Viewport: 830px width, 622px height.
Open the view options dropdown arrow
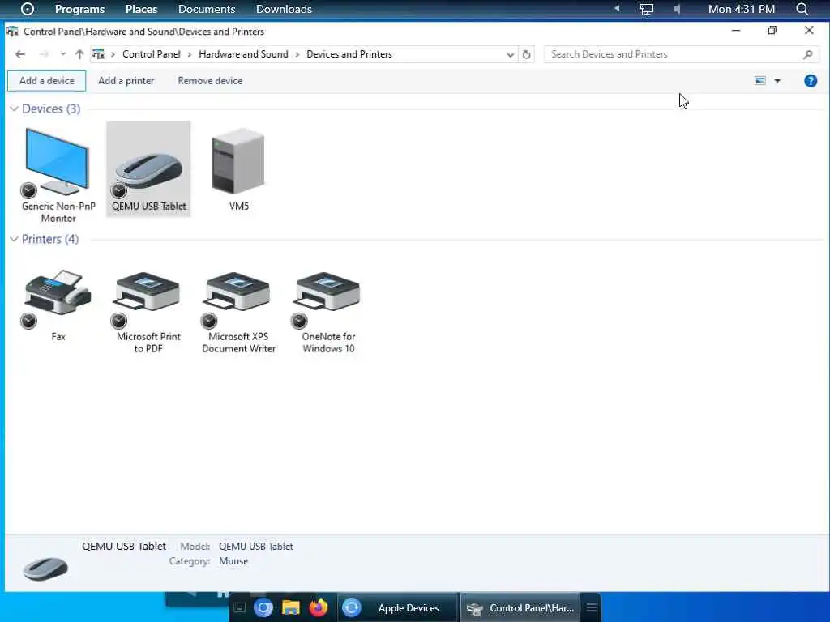coord(777,81)
